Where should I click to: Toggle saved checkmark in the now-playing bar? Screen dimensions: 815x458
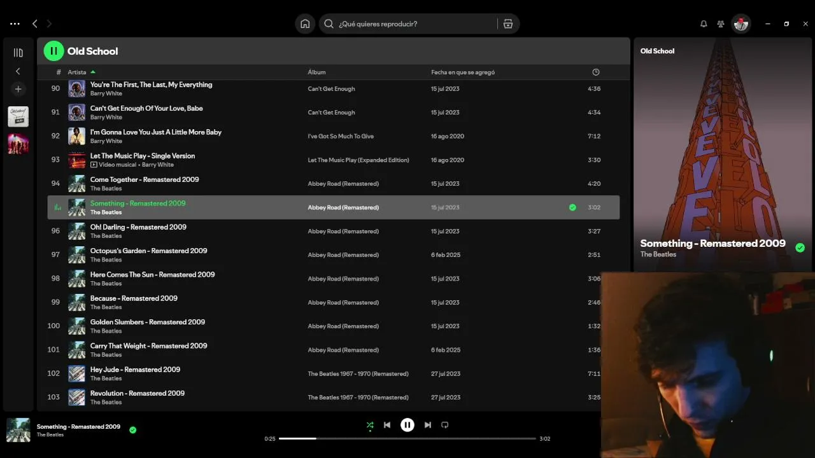tap(132, 430)
